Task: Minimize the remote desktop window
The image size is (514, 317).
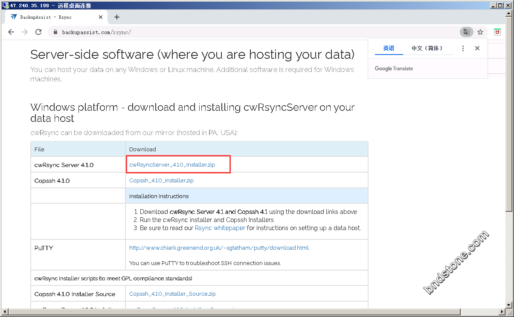Action: 493,6
